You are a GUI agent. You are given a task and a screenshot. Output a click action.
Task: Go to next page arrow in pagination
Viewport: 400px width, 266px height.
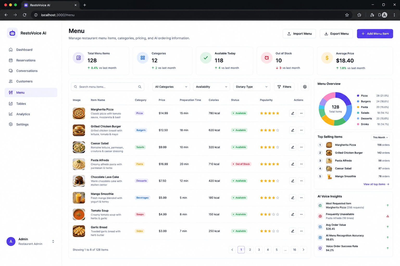click(x=303, y=250)
